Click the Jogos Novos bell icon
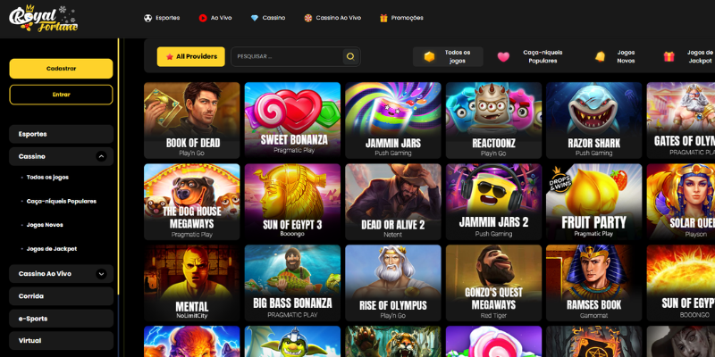The image size is (715, 357). coord(600,56)
